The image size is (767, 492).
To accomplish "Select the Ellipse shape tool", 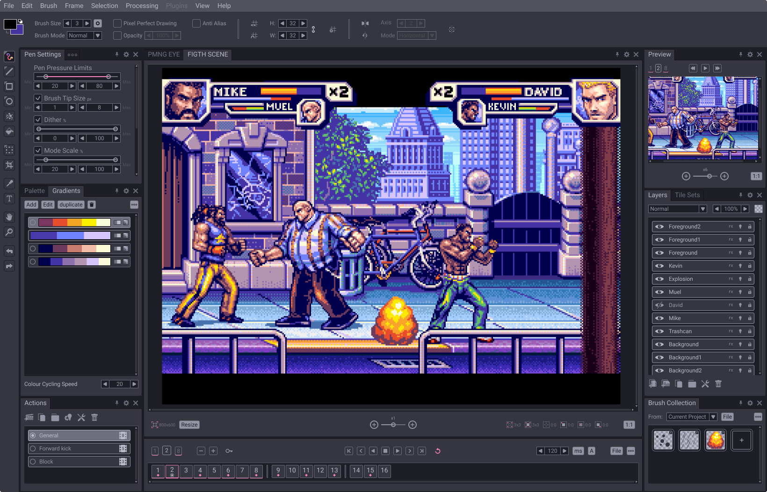I will click(9, 101).
